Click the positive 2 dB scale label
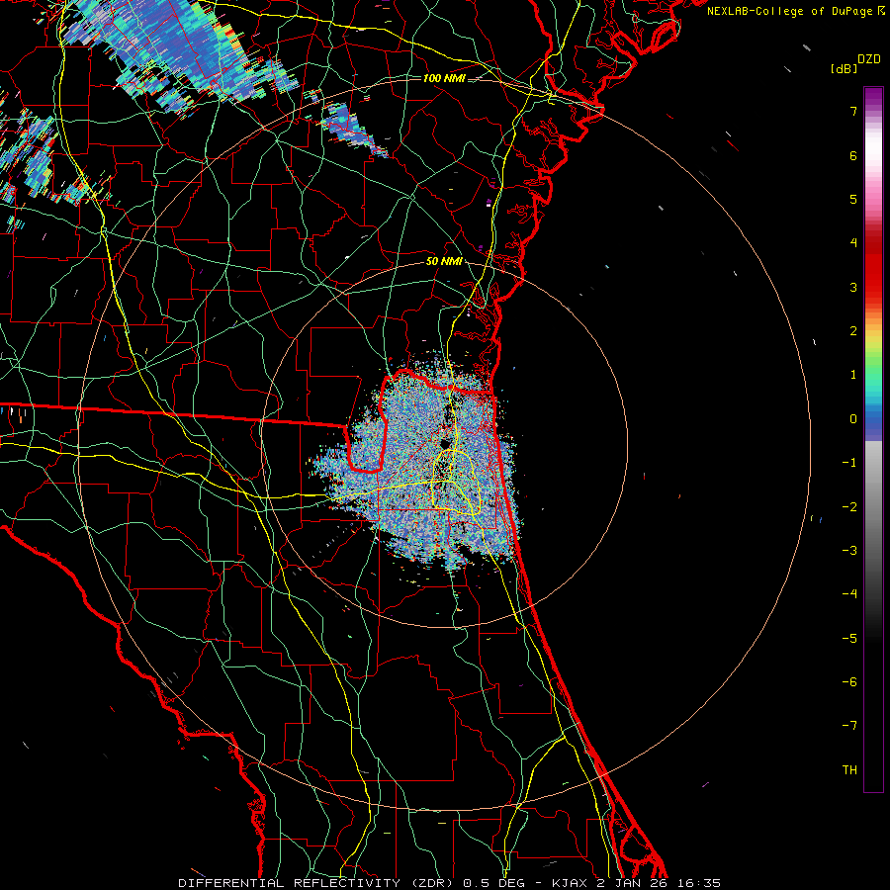Image resolution: width=890 pixels, height=890 pixels. coord(853,331)
